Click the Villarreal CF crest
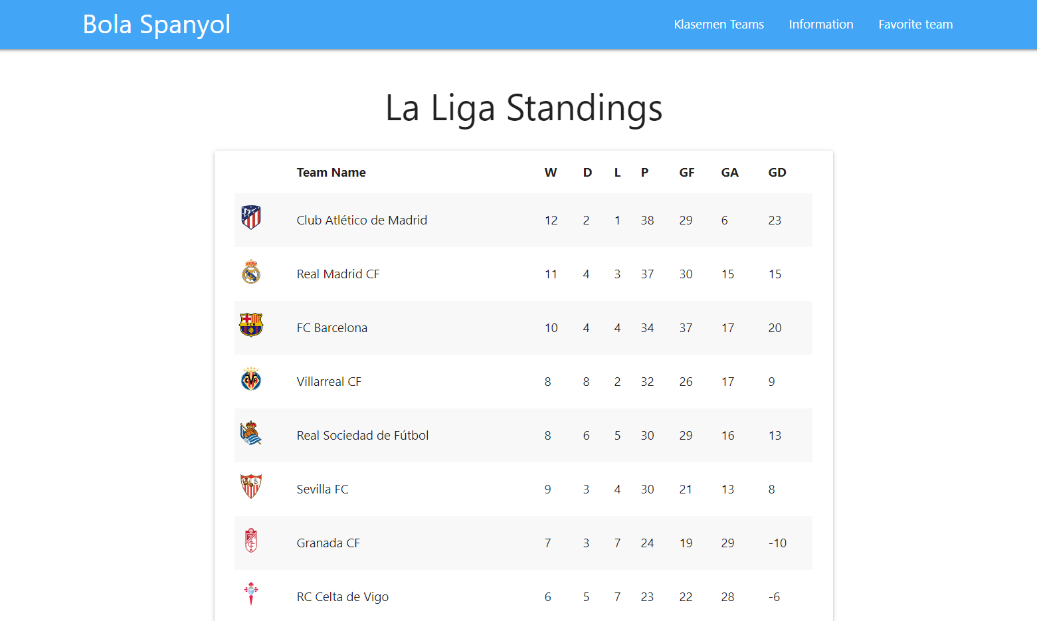This screenshot has width=1037, height=621. coord(251,379)
